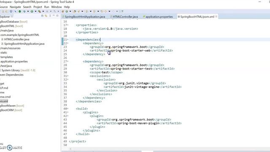Collapse all in the Explorer panel

[42, 16]
